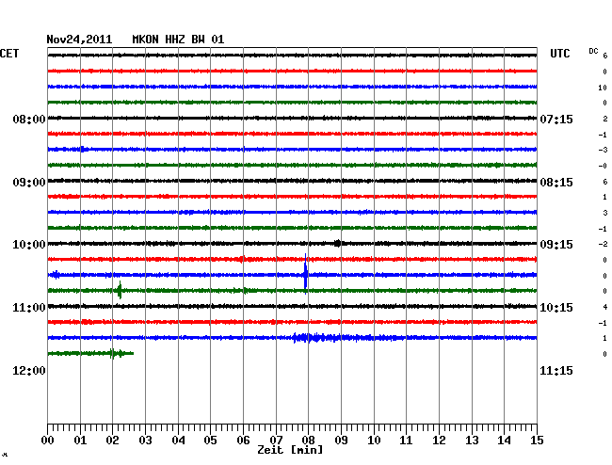Click minute tick label 14
612x465 pixels.
504,441
